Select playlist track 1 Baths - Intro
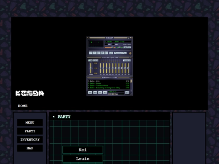Viewport: 219px width, 164px height. 109,81
